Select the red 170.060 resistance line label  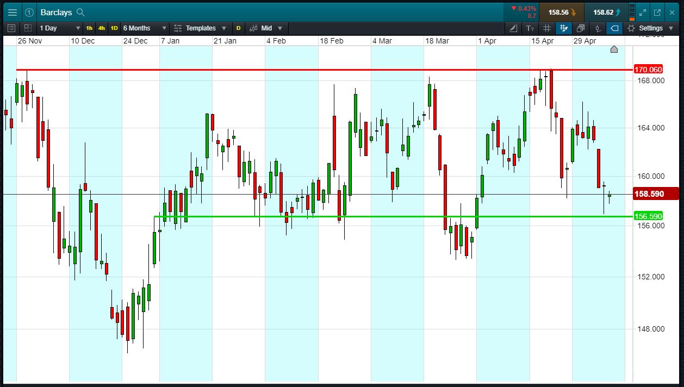click(x=648, y=70)
